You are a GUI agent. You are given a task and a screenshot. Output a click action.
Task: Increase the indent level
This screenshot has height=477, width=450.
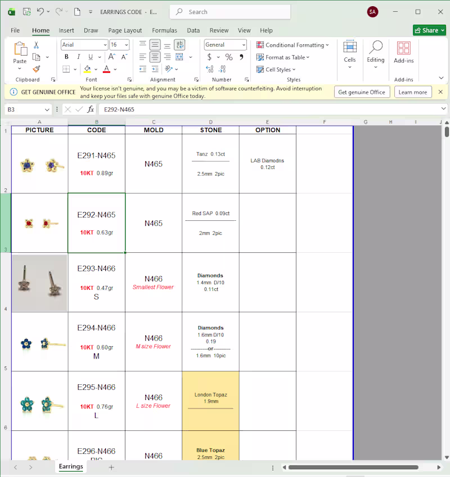155,69
